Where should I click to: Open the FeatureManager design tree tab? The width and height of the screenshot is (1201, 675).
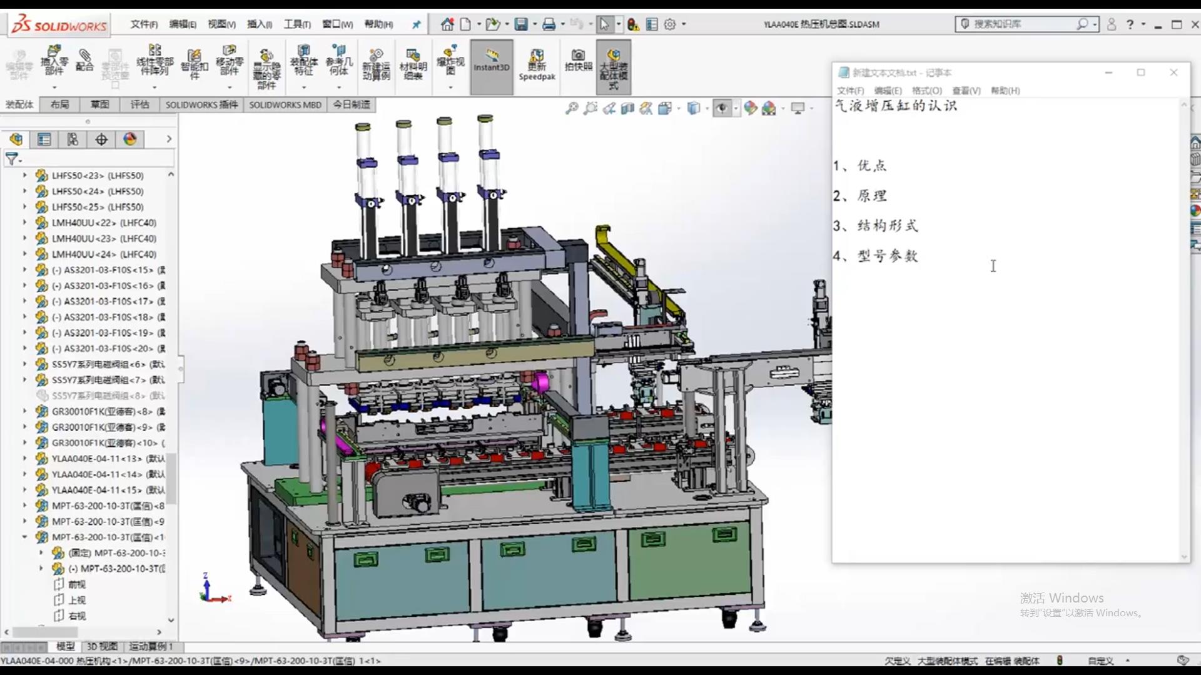point(16,139)
